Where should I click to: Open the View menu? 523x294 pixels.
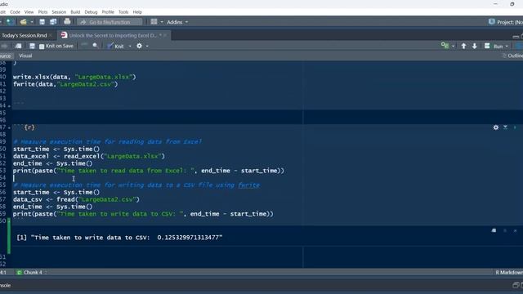29,12
